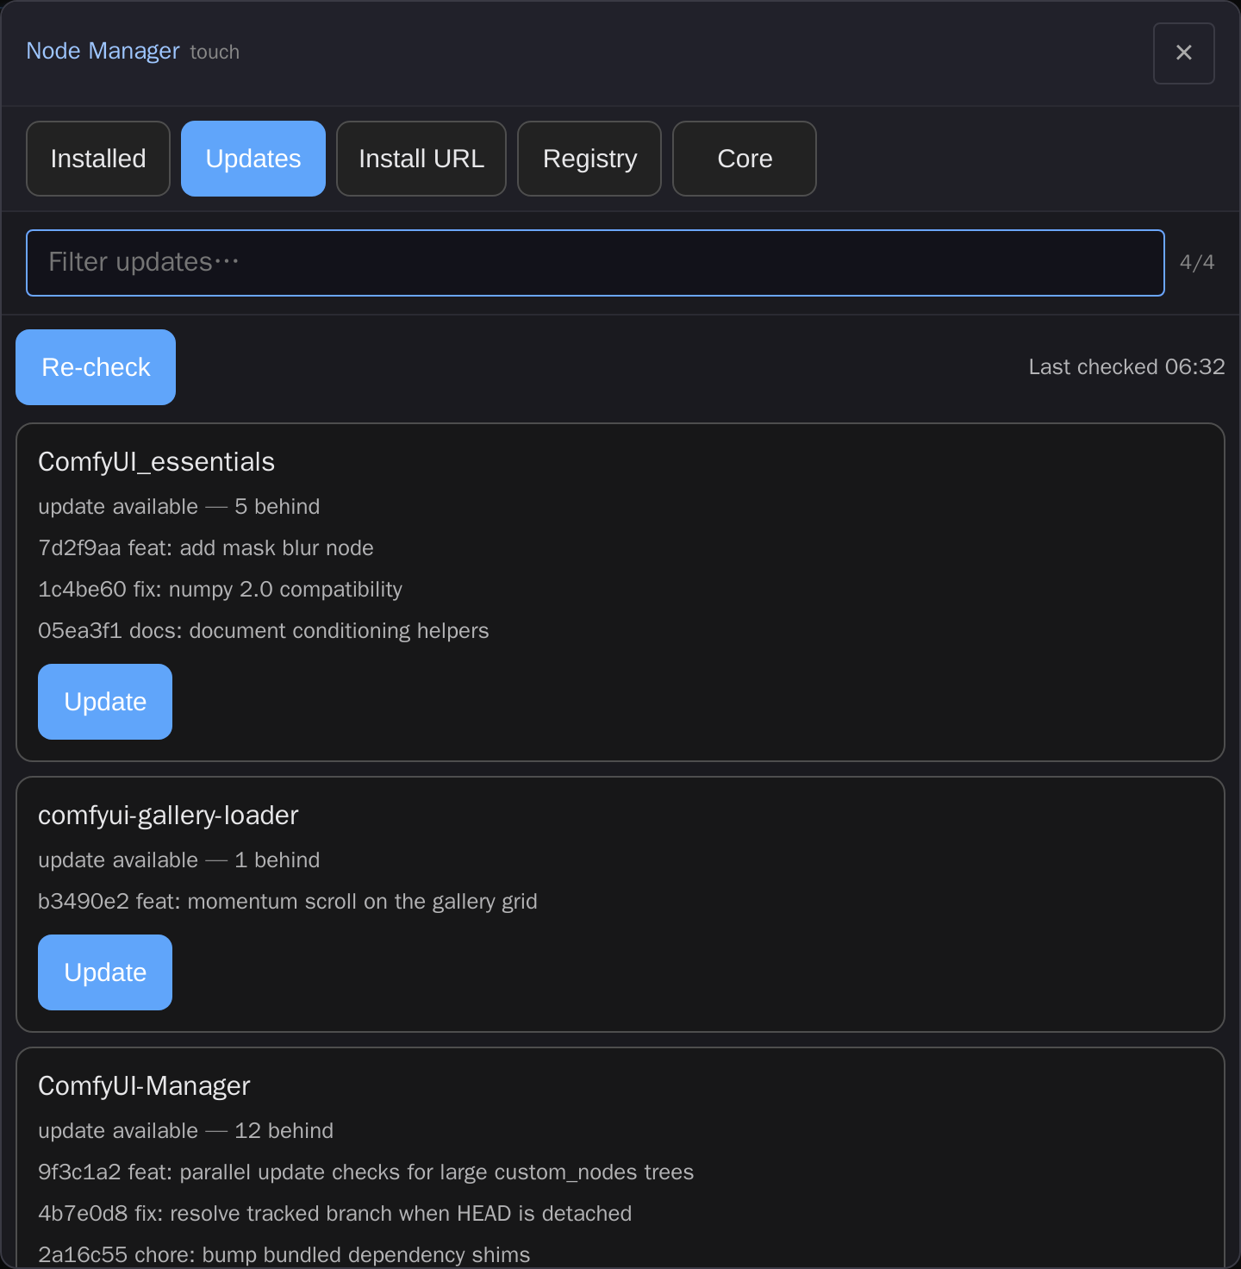The image size is (1241, 1269).
Task: Update ComfyUI_essentials package
Action: point(105,702)
